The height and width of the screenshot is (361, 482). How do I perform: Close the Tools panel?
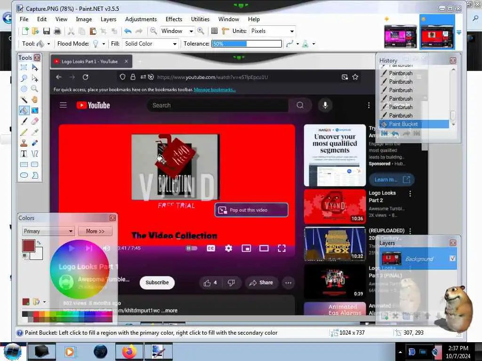point(37,58)
